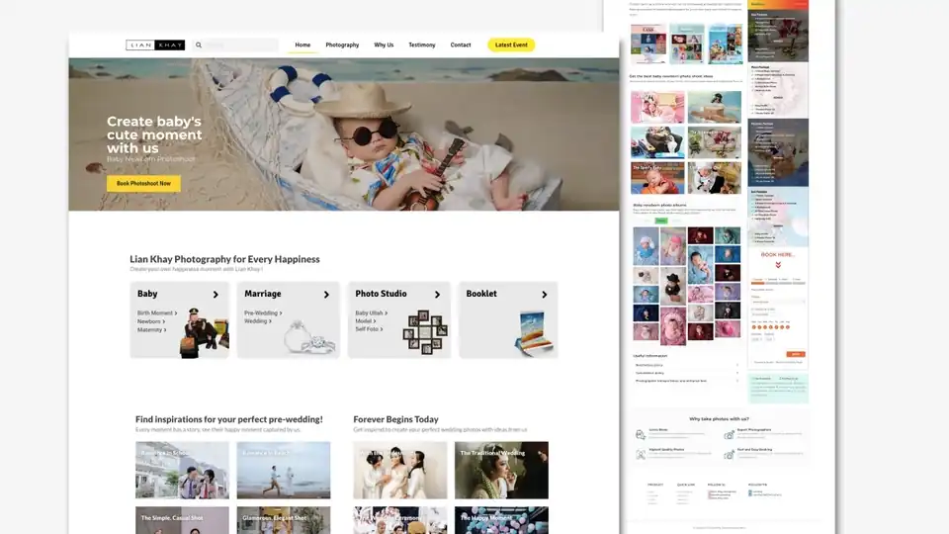Open The Traditional Wedding thumbnail
Screen dimensions: 949x534
pos(502,471)
